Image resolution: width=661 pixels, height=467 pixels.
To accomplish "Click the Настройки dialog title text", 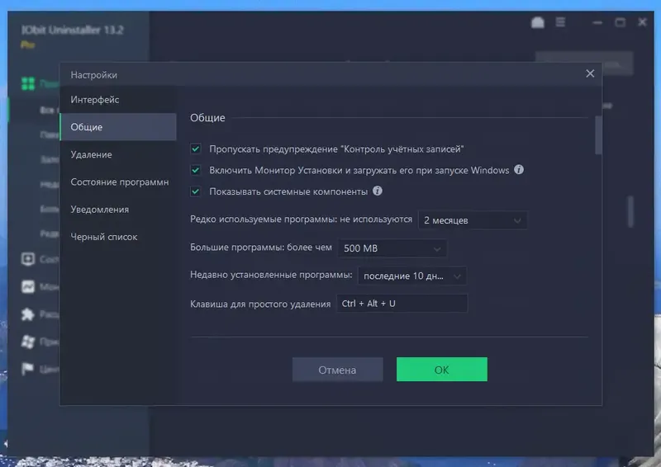I will (x=94, y=75).
